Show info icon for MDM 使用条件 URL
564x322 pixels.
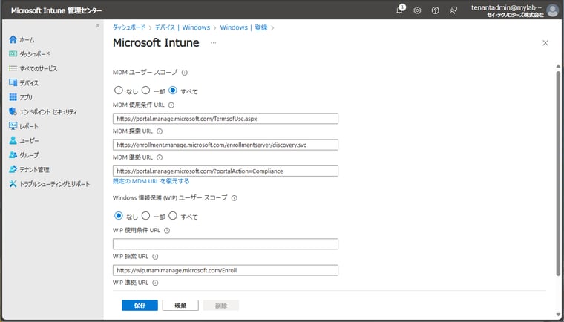pyautogui.click(x=171, y=105)
